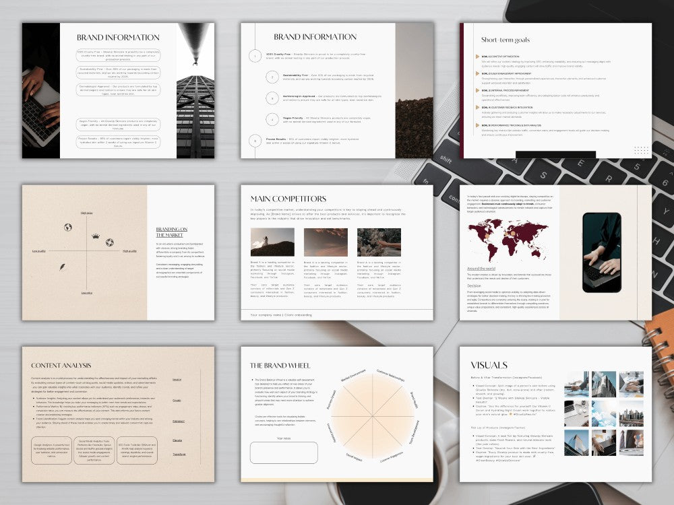Click the leaf icon in the low-price quadrant
Image resolution: width=674 pixels, height=505 pixels.
63,267
